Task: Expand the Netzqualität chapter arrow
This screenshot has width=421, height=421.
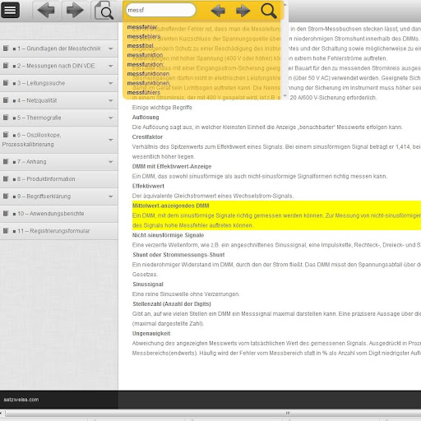Action: tap(110, 100)
